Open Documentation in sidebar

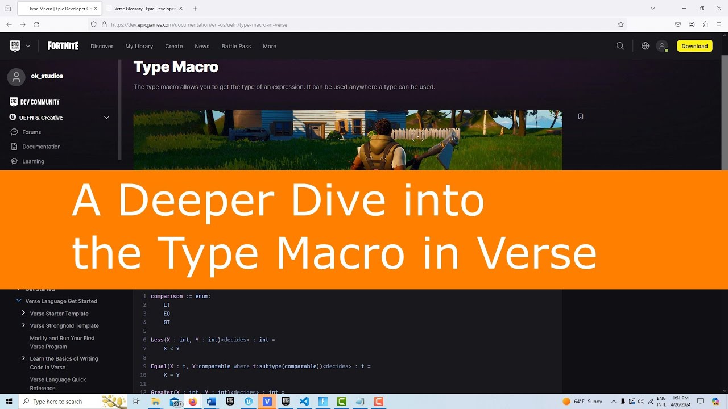[36, 147]
